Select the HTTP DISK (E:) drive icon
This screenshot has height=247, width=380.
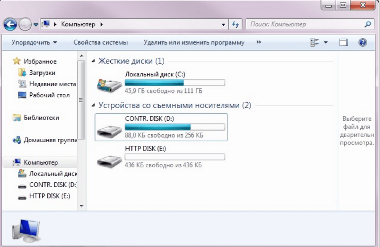coord(109,161)
